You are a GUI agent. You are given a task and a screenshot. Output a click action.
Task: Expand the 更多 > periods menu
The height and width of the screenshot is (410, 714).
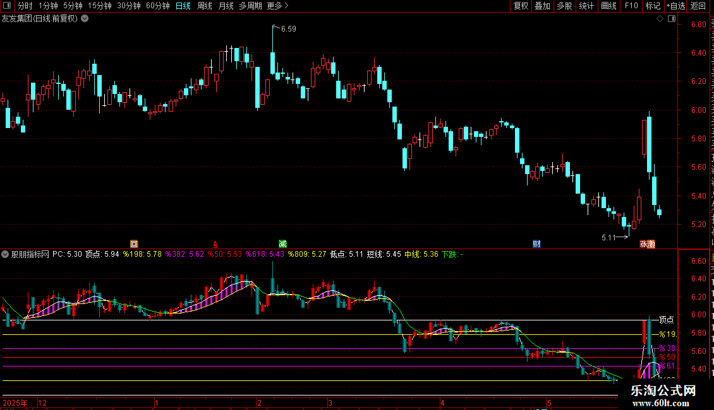(x=278, y=6)
